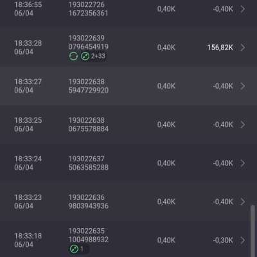
Task: Click the 2+33 badge label
Action: pos(98,57)
